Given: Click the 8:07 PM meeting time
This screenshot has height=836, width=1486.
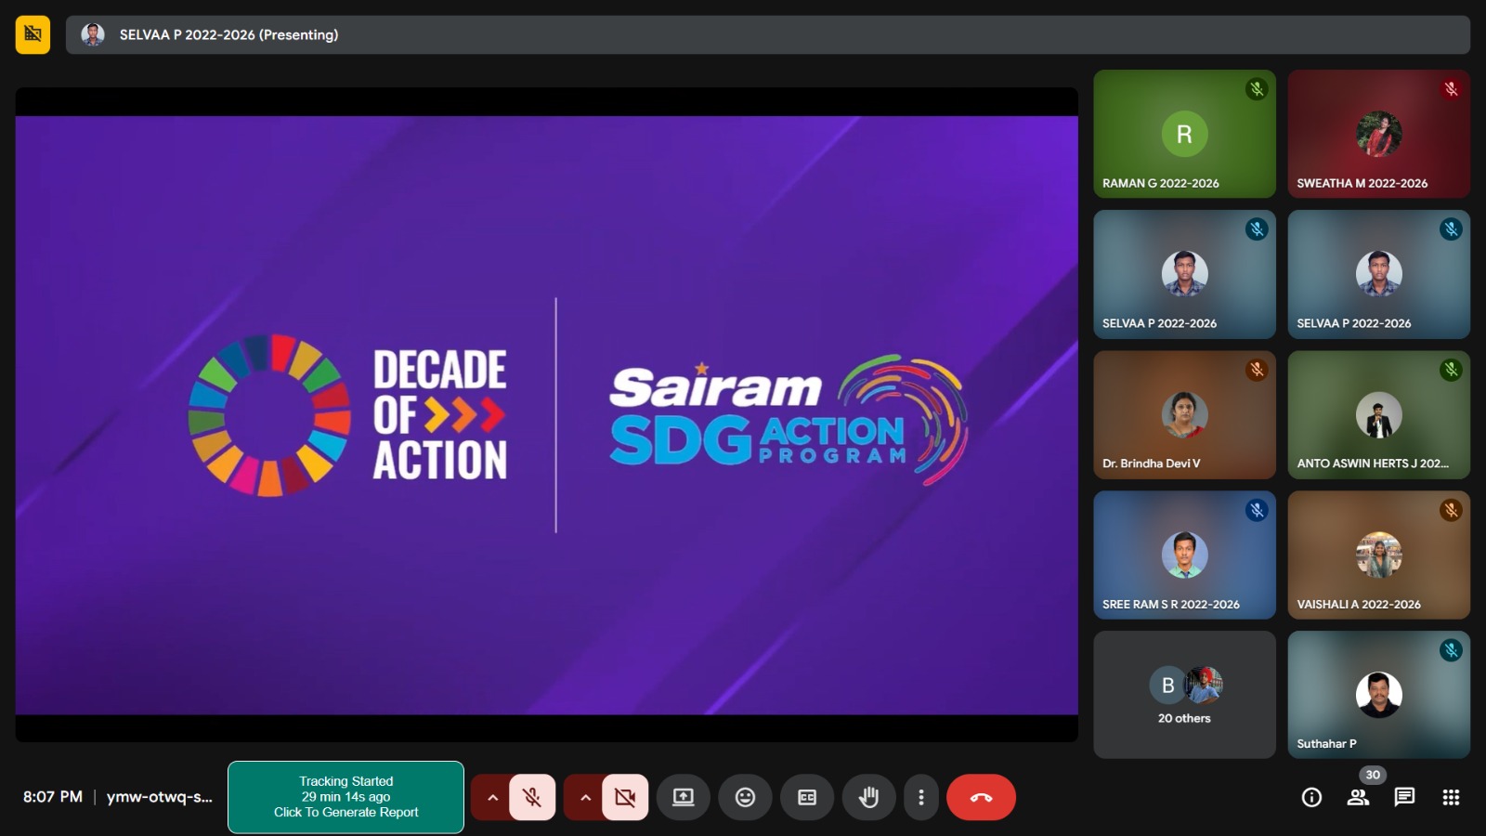Looking at the screenshot, I should pos(53,797).
